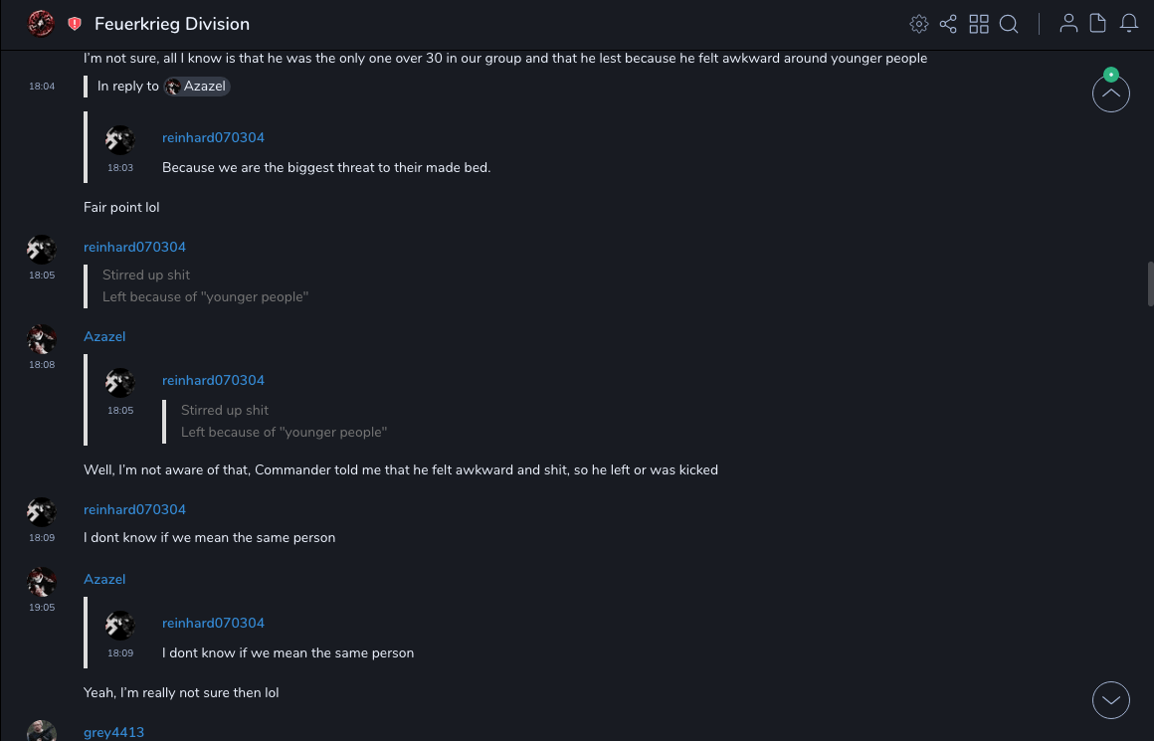
Task: Click the share room icon
Action: click(x=948, y=24)
